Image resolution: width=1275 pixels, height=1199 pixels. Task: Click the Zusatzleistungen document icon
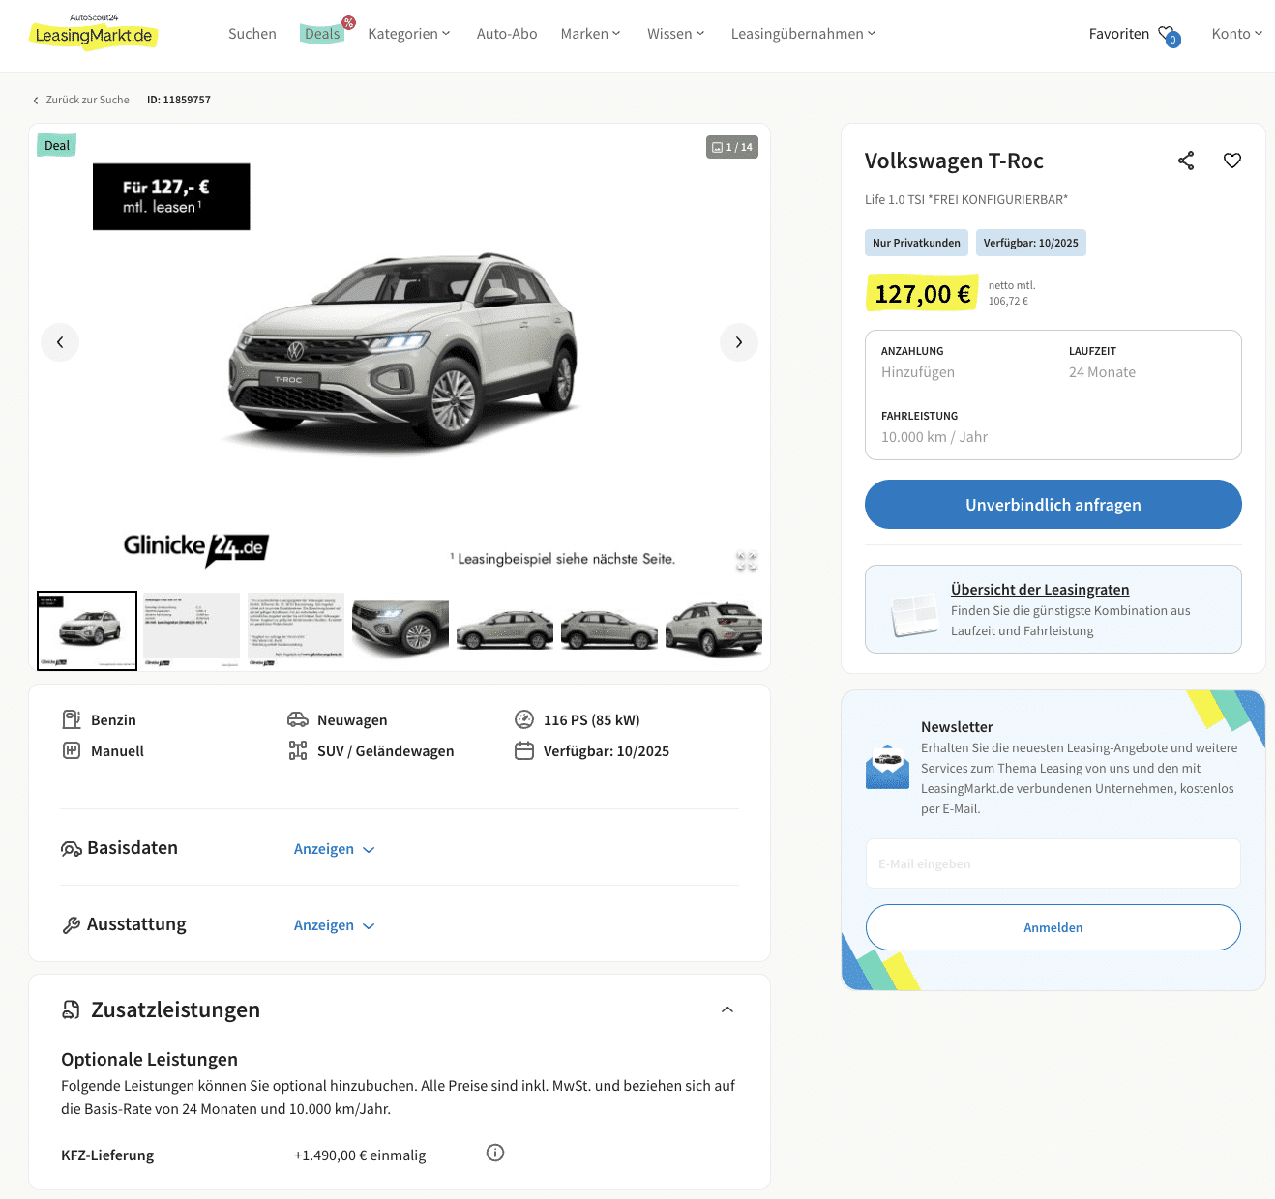71,1009
